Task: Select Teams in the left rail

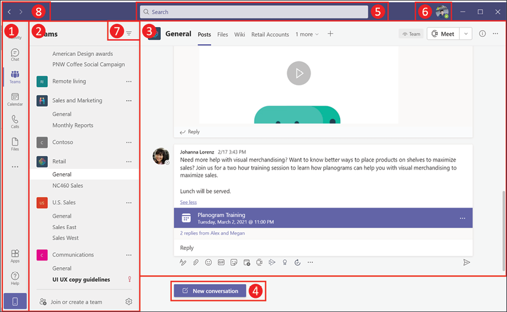Action: pos(15,77)
